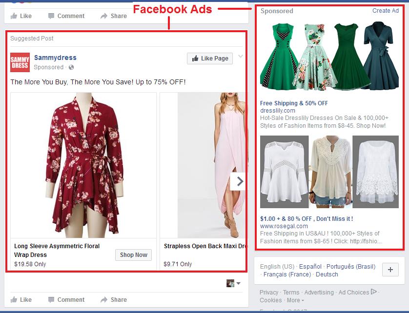Screen dimensions: 409x313
Task: Click the Sammydress logo thumbnail
Action: click(x=20, y=62)
